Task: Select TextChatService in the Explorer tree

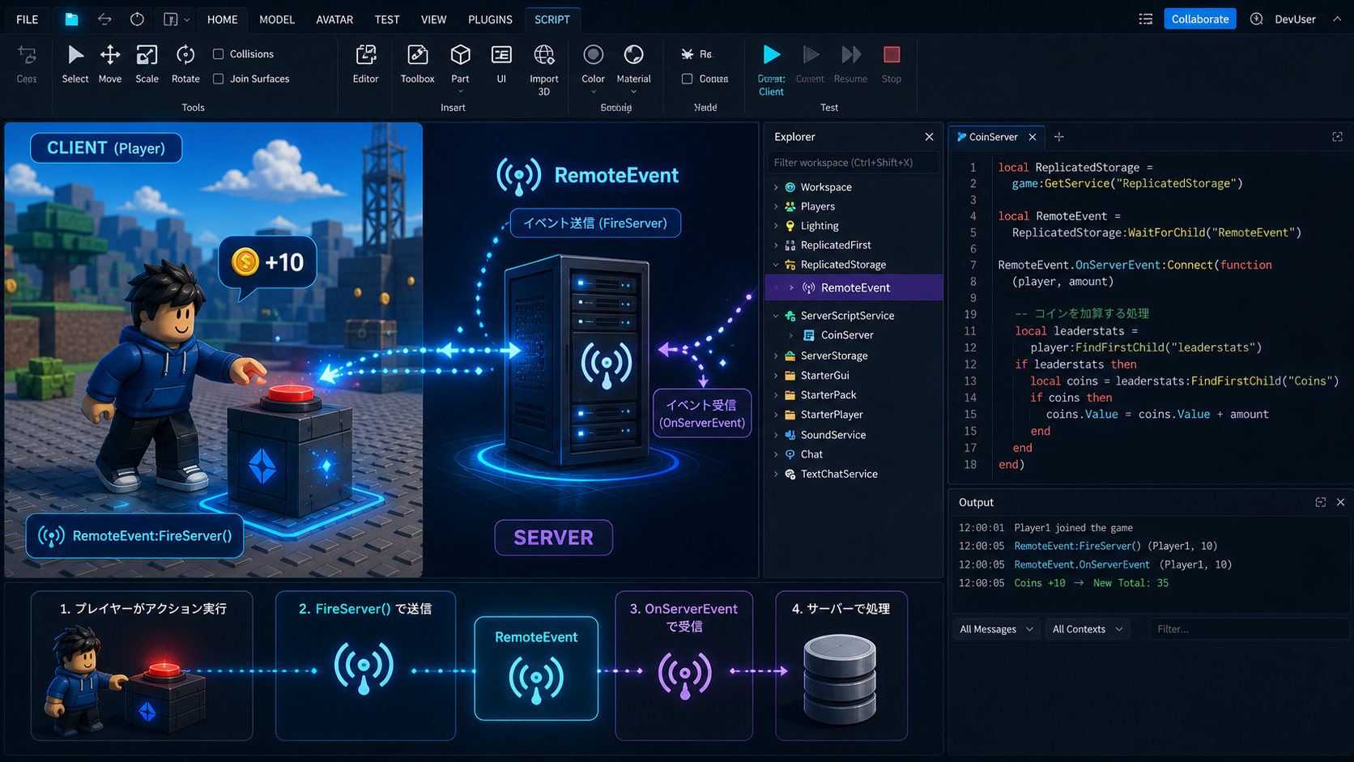Action: (x=839, y=475)
